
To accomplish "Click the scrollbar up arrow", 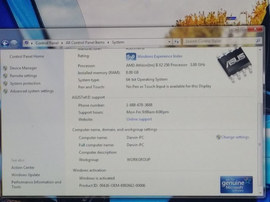I will coord(260,49).
